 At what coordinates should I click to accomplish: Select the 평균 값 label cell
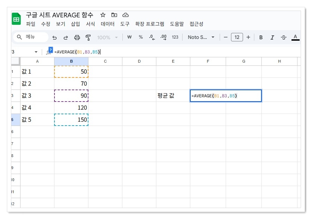(x=173, y=96)
